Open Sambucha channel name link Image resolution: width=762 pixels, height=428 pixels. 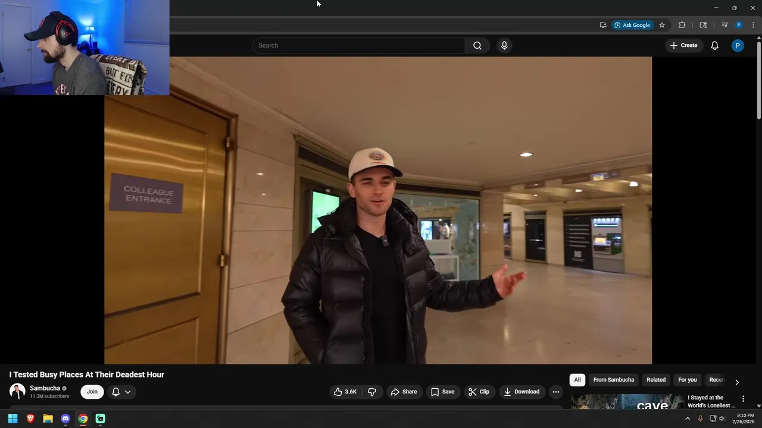point(45,388)
